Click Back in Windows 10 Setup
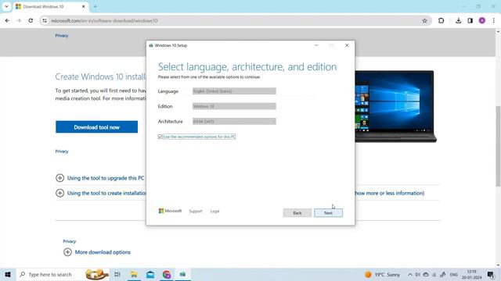Image resolution: width=501 pixels, height=281 pixels. click(x=297, y=213)
